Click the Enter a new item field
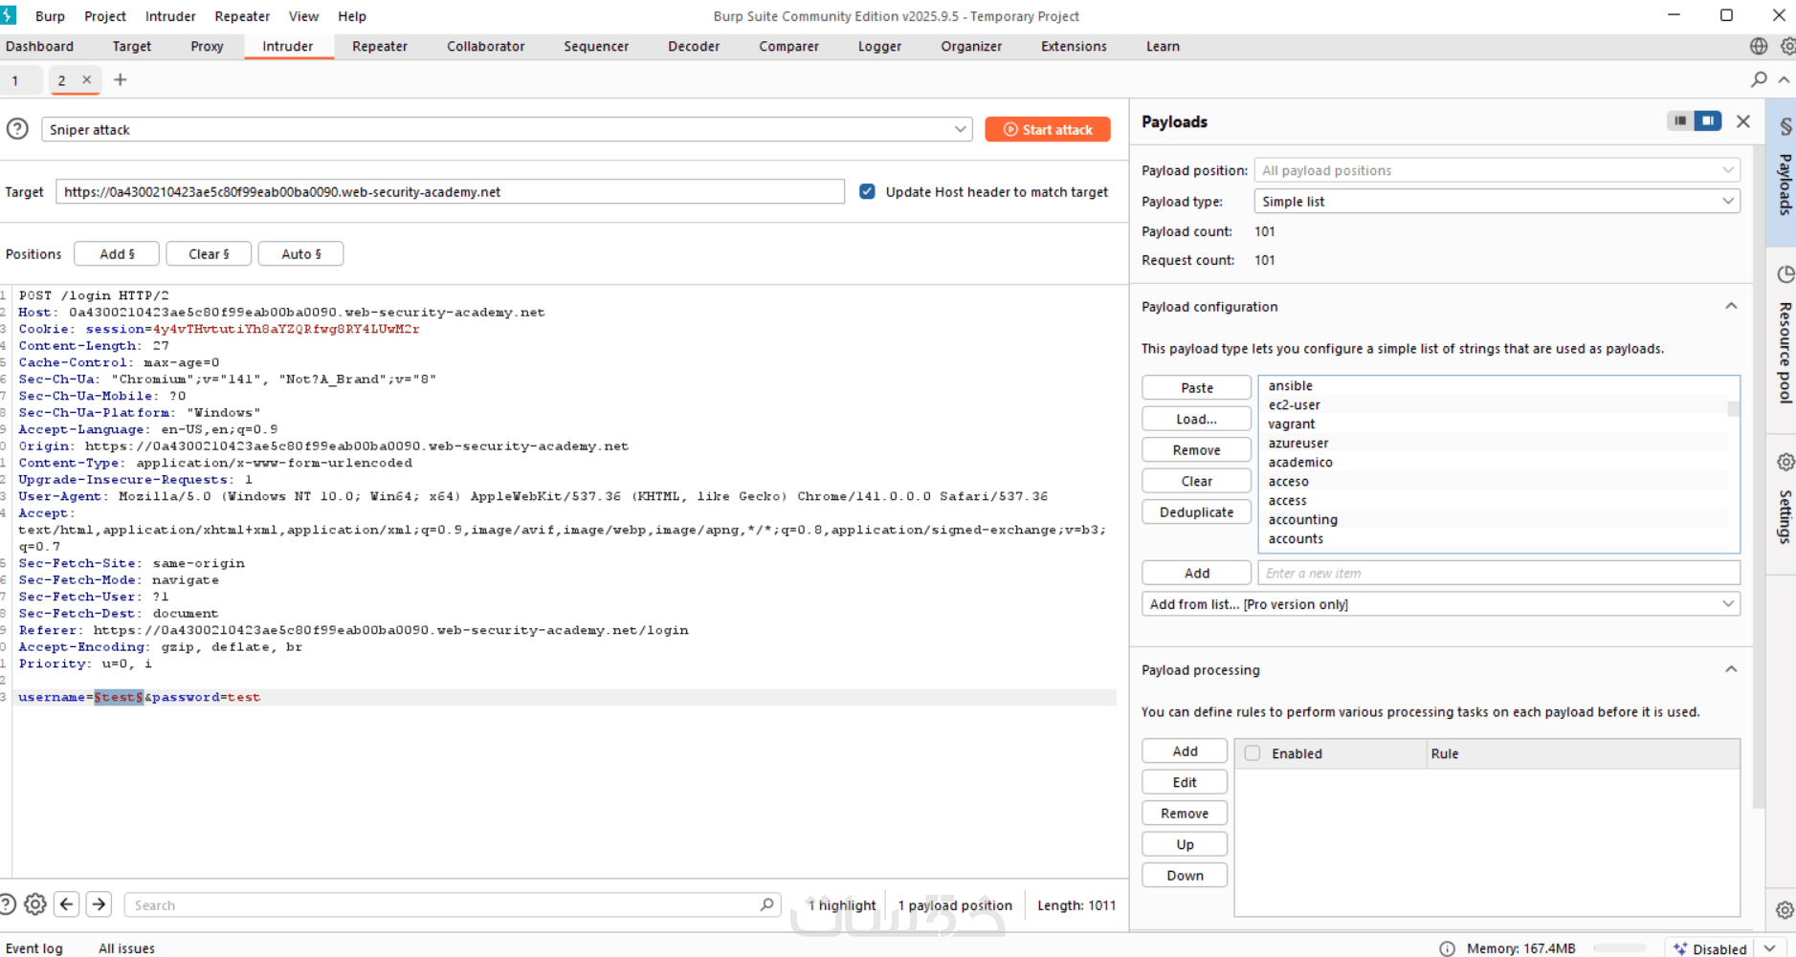 pos(1498,573)
